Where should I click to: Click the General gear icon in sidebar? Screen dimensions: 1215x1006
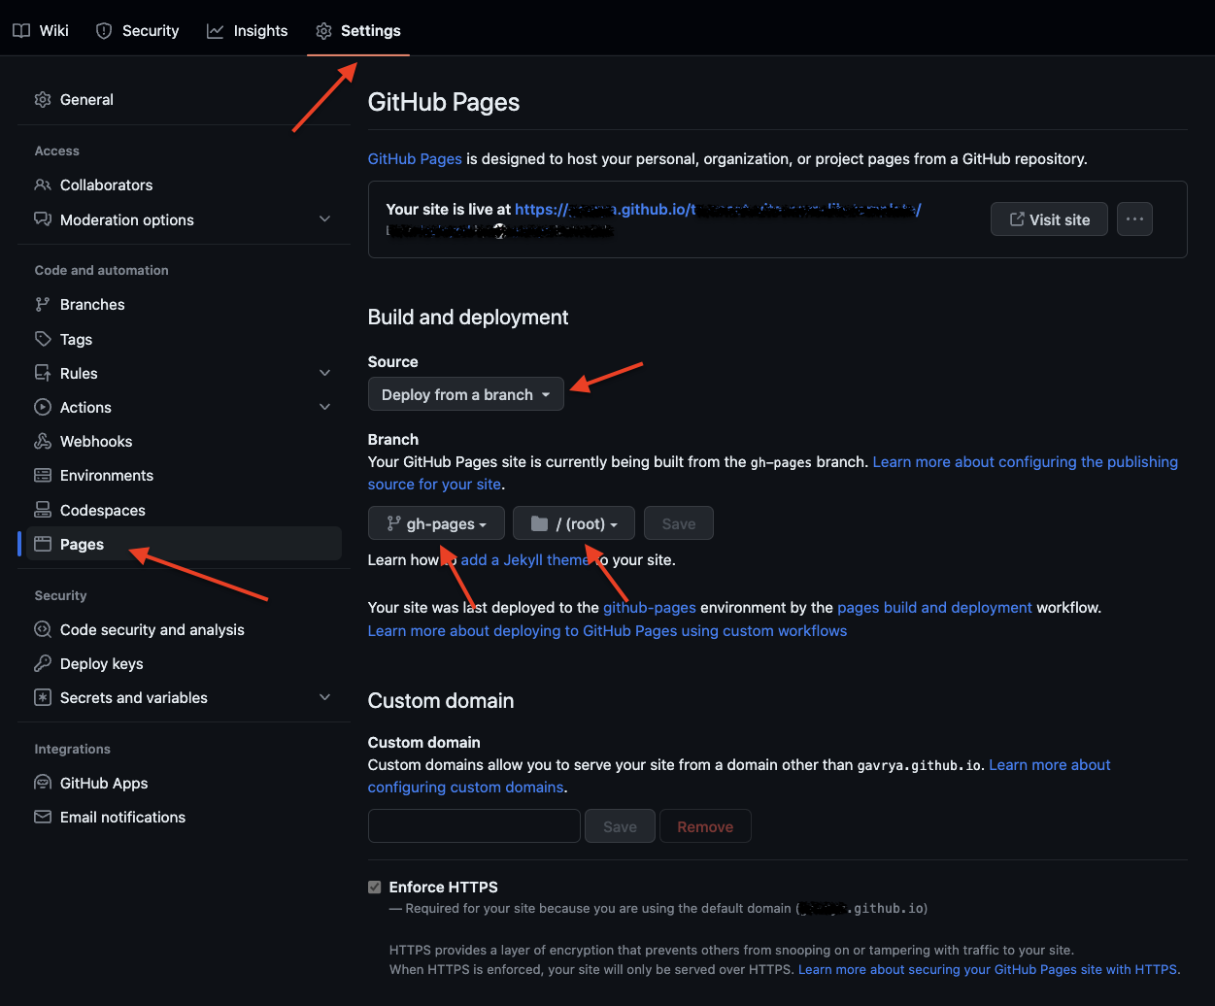point(43,100)
